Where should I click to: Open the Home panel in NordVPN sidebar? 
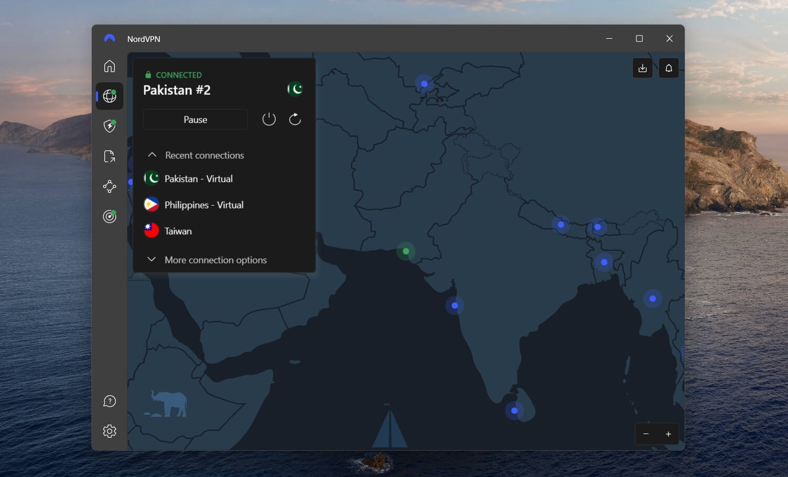110,66
